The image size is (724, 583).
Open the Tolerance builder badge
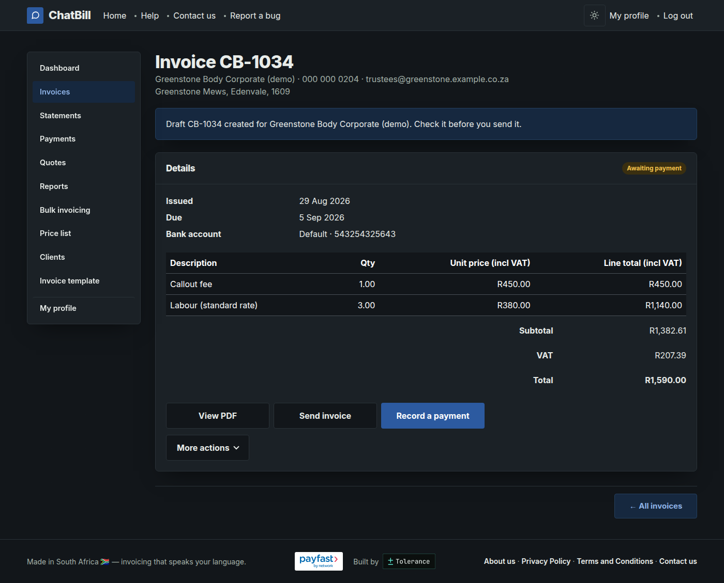pos(409,561)
